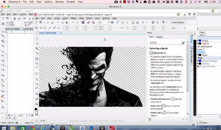Click the Copy icon in PHOTO-PAINT toolbar

point(62,22)
